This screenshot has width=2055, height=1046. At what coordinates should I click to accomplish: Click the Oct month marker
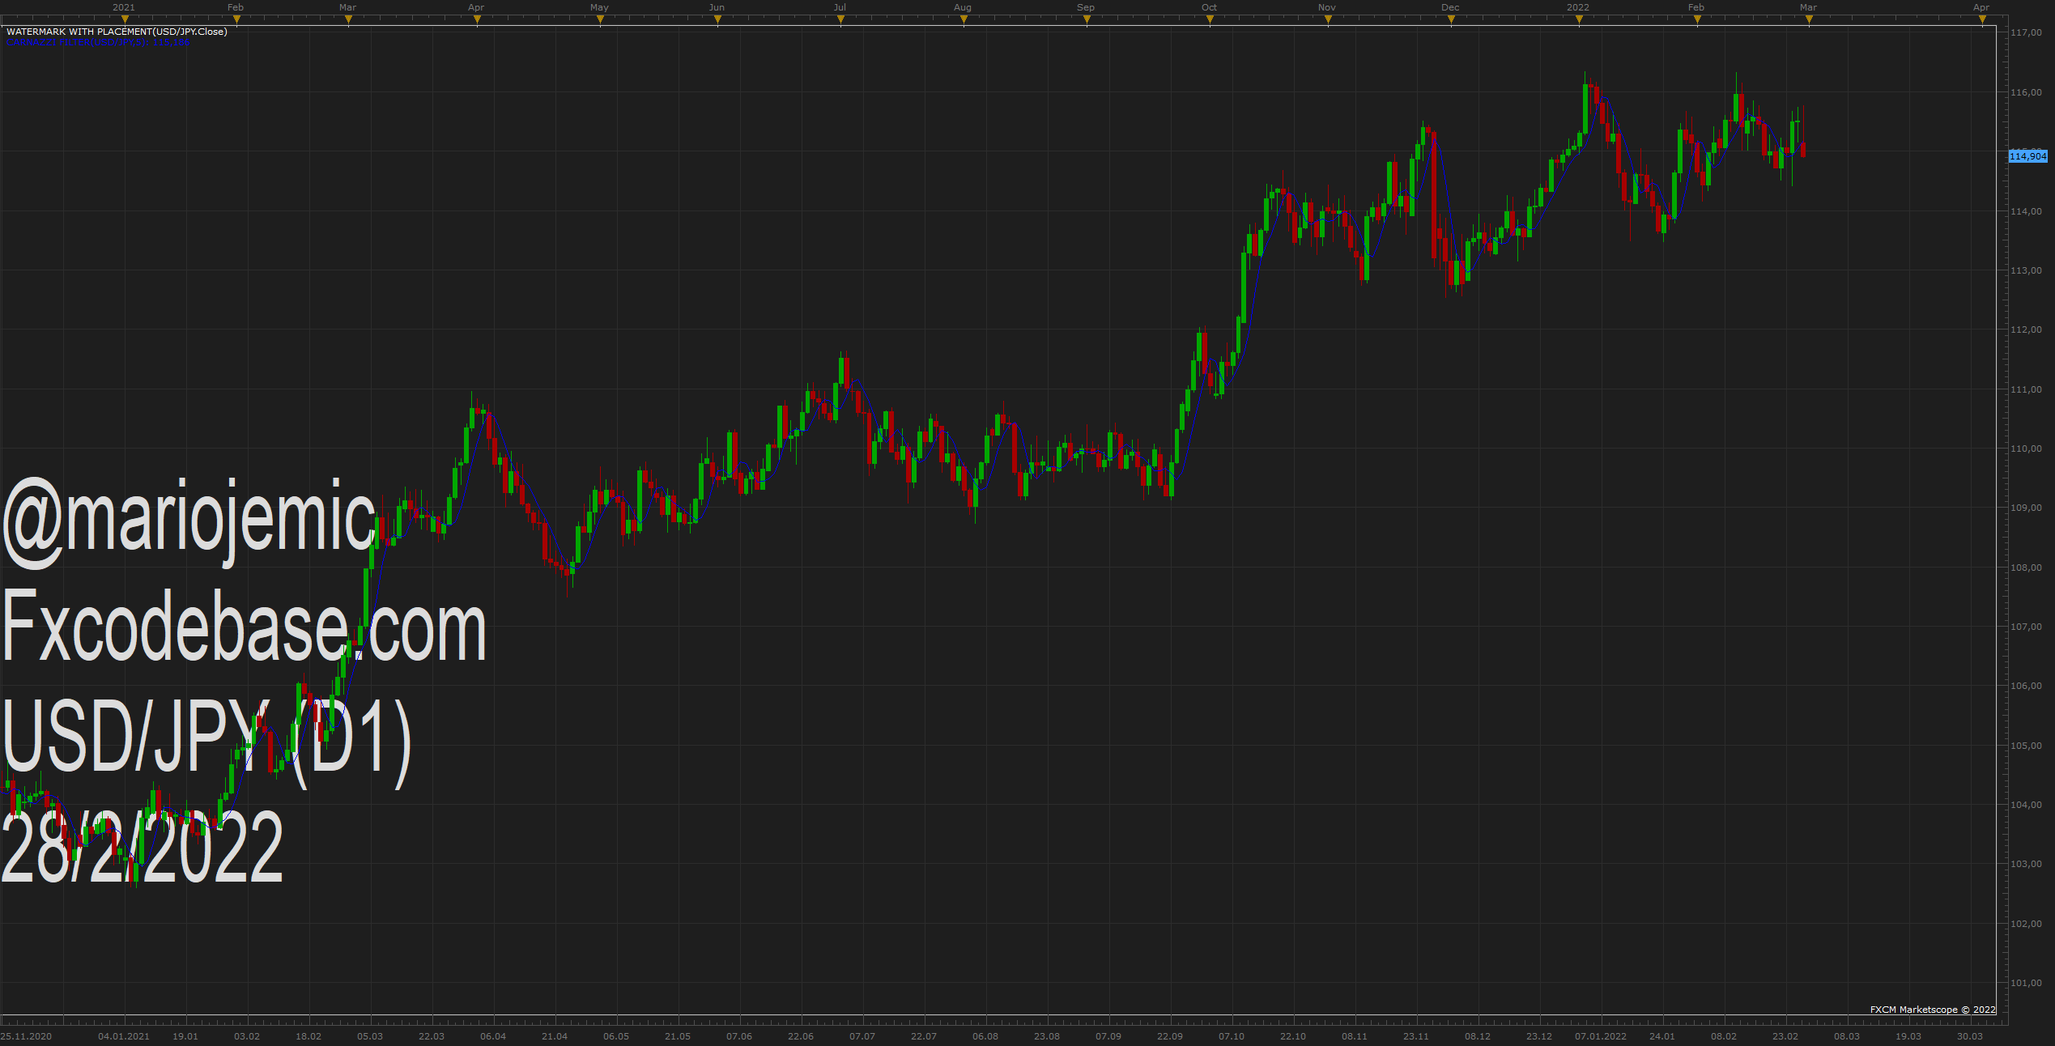(x=1209, y=7)
